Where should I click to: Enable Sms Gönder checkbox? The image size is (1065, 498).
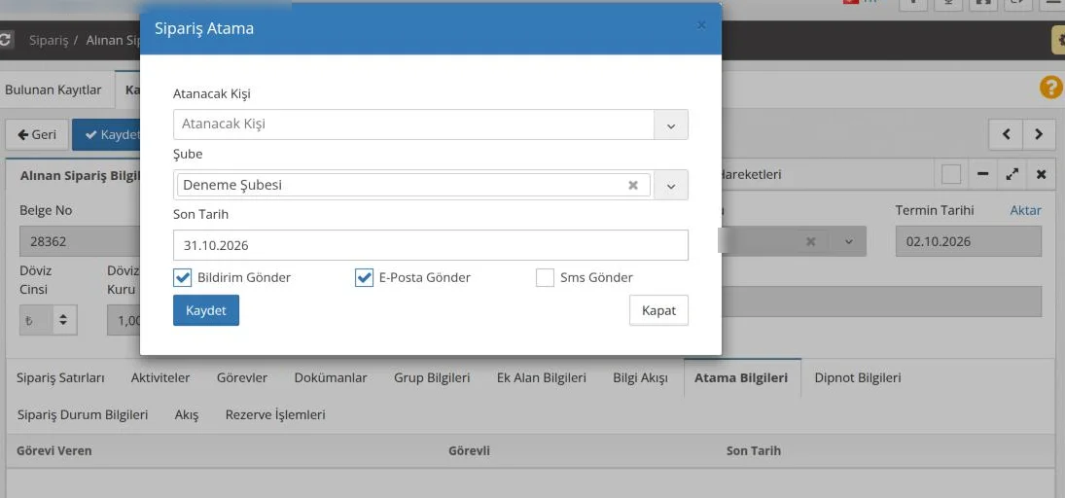pyautogui.click(x=545, y=277)
